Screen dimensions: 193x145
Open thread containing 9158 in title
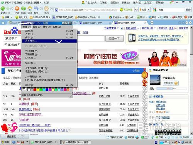click(44, 130)
